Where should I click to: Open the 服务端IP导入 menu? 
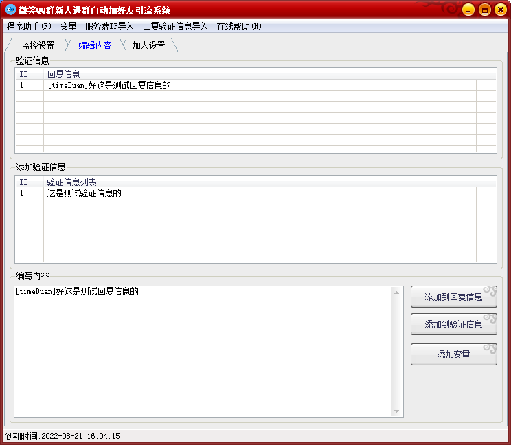[109, 26]
